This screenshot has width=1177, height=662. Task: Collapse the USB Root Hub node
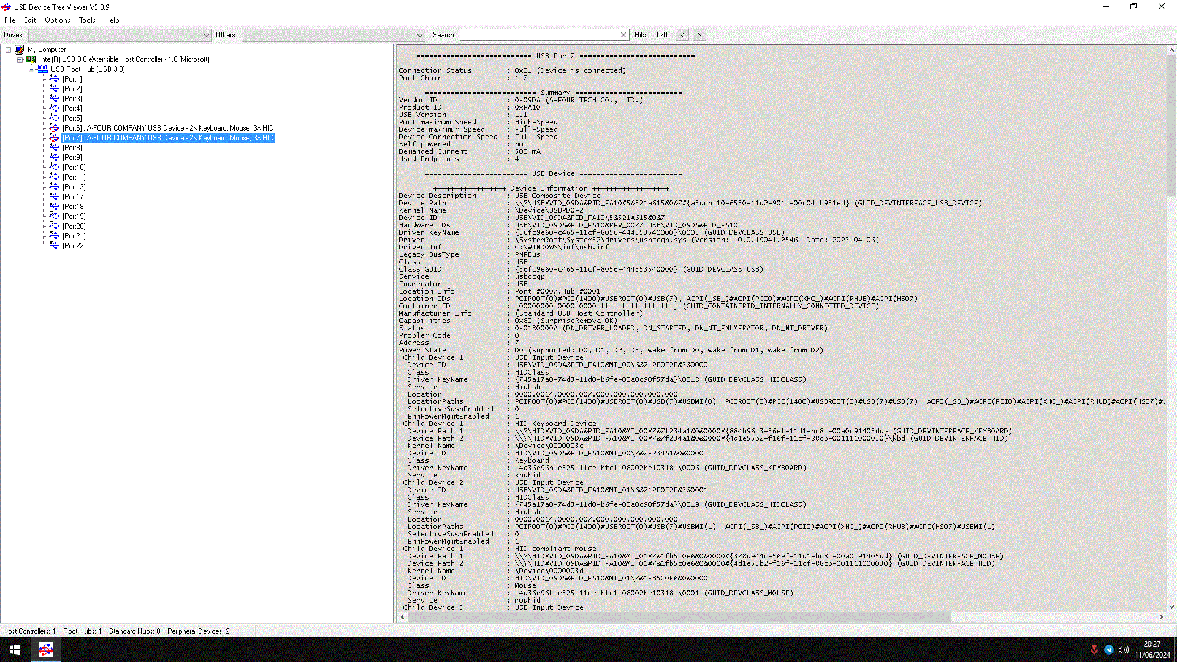coord(32,69)
